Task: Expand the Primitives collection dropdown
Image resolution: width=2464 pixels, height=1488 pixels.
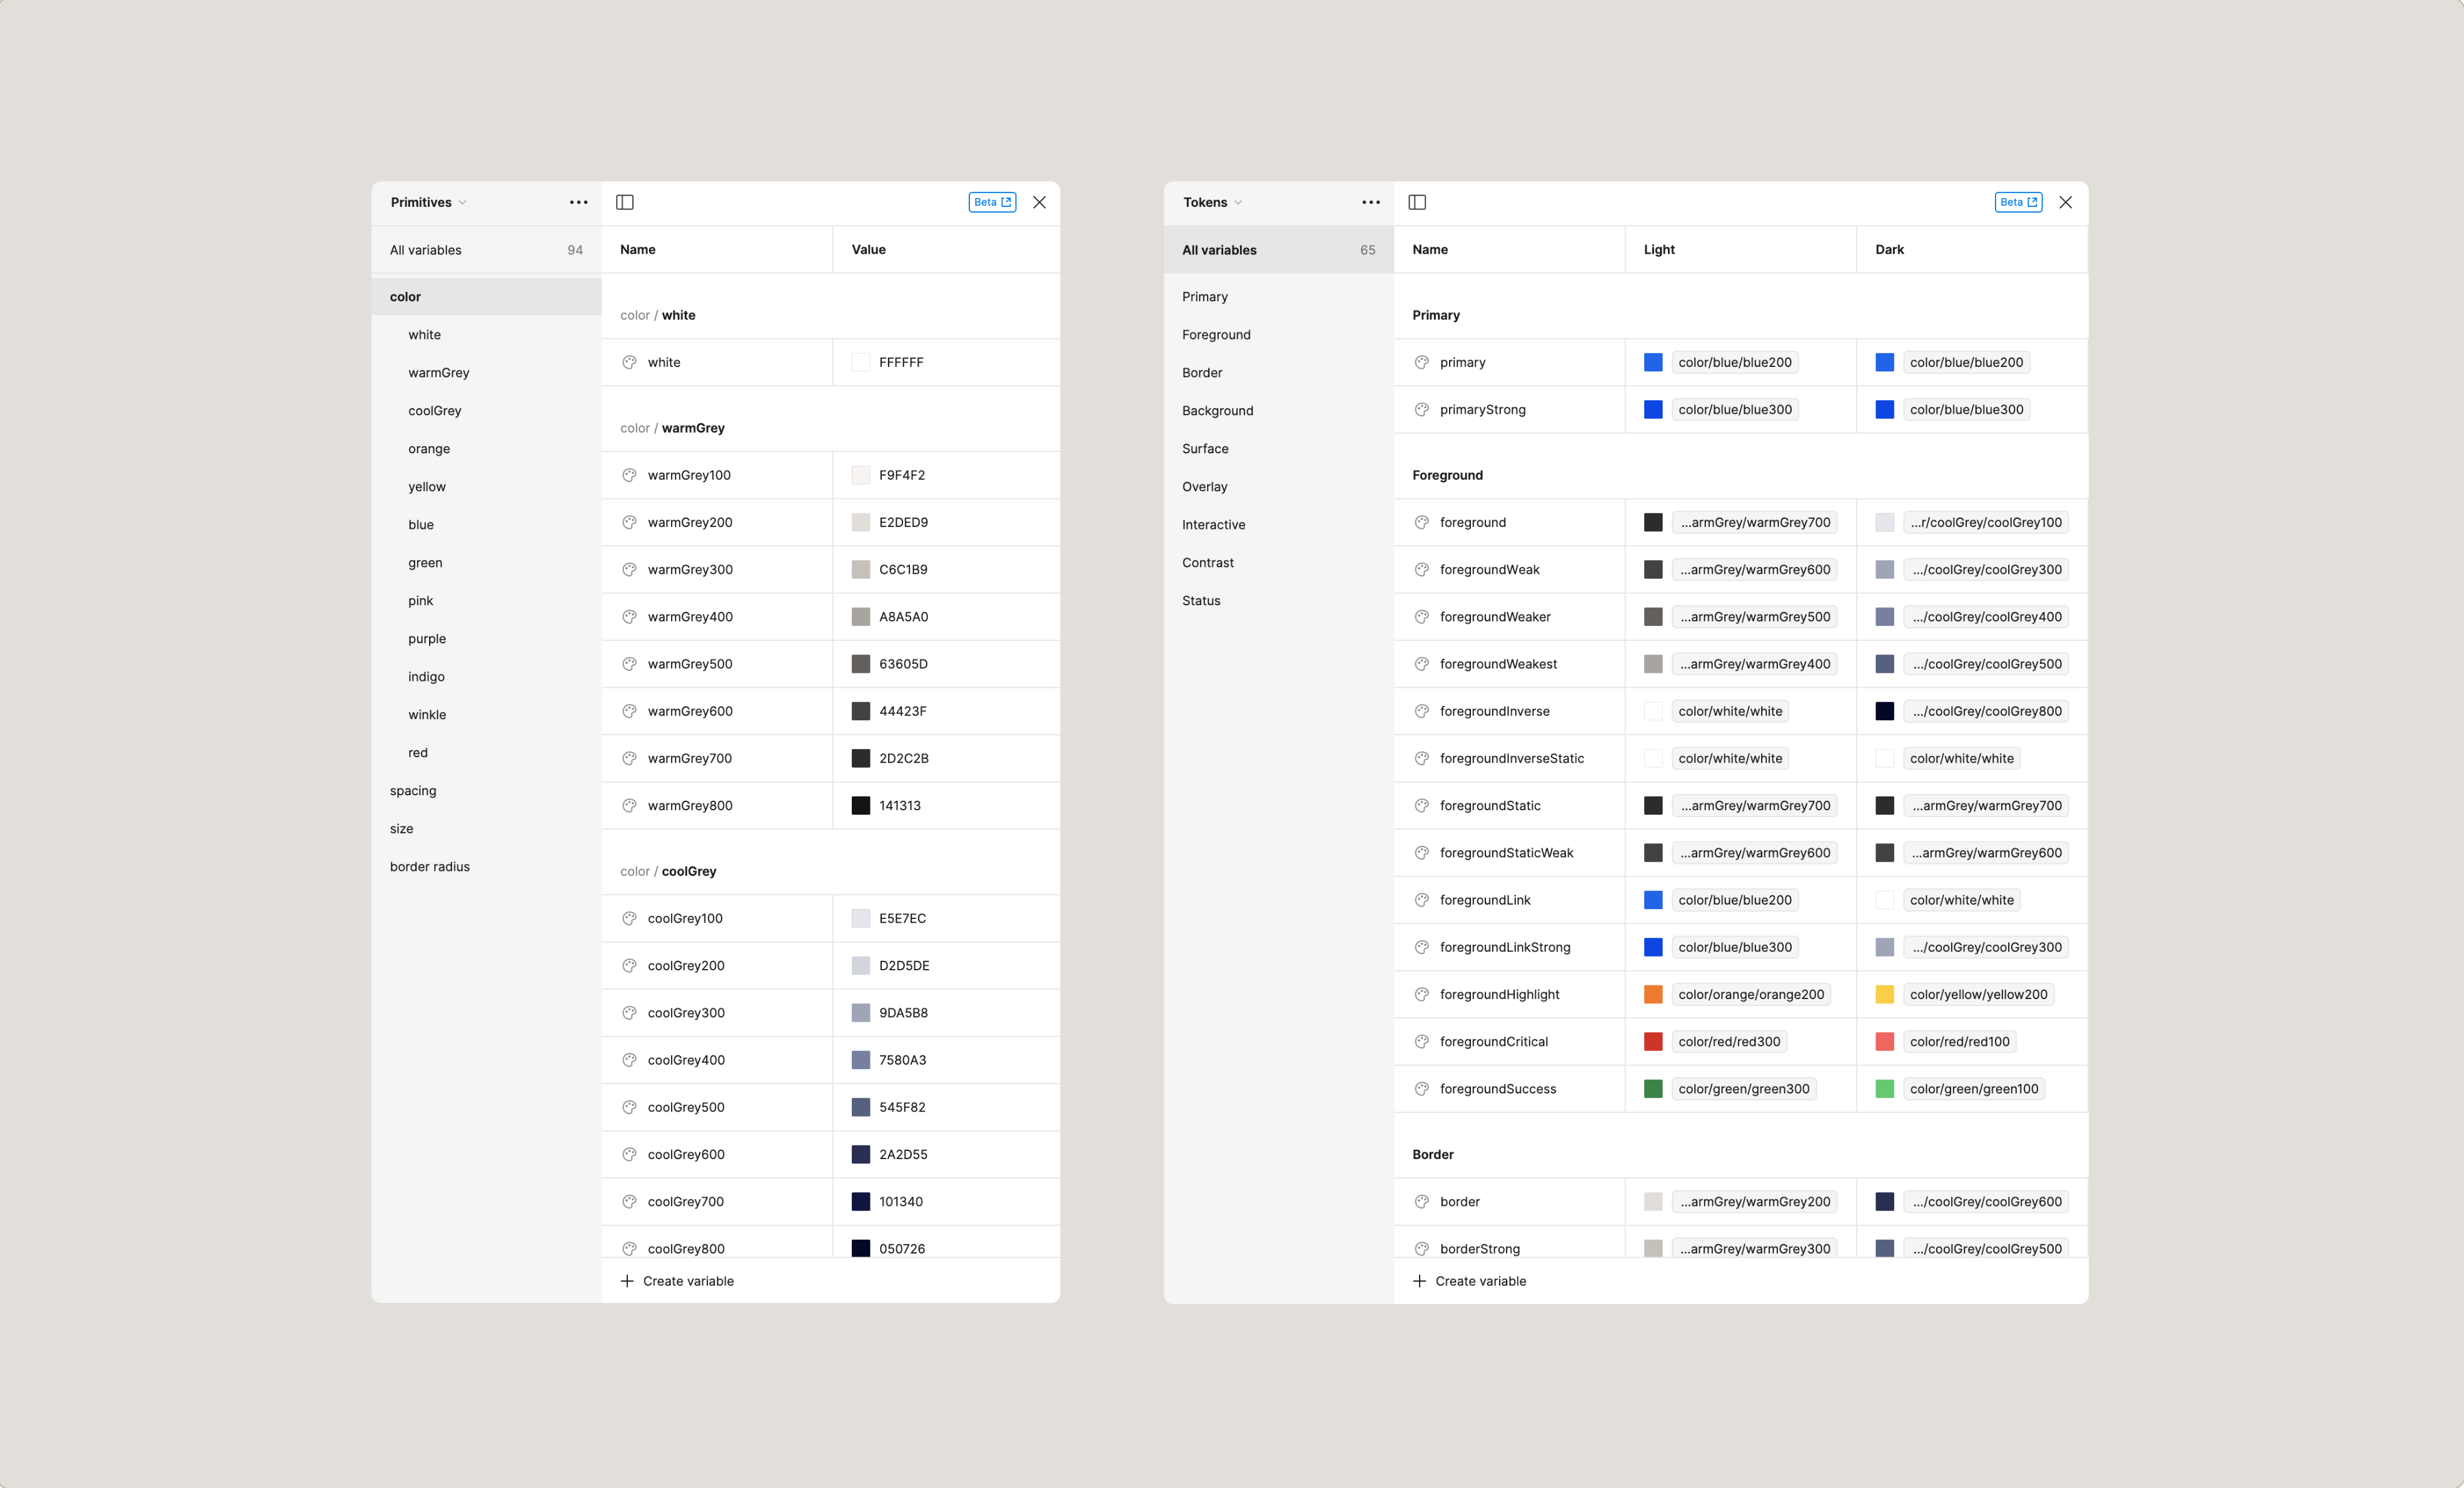Action: pyautogui.click(x=429, y=202)
